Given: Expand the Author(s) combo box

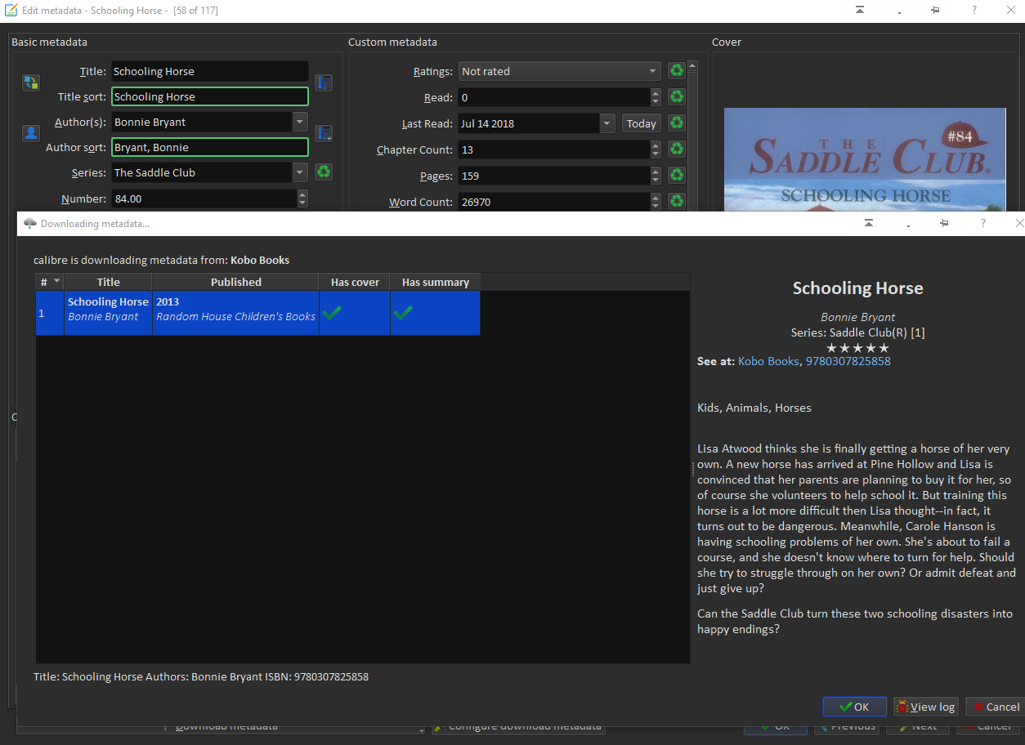Looking at the screenshot, I should 300,122.
